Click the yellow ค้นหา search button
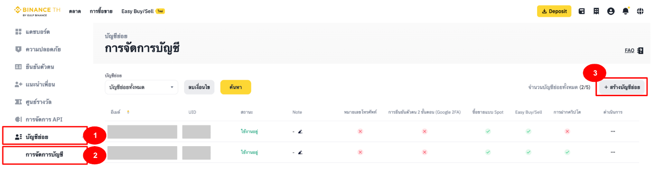This screenshot has height=171, width=654. tap(235, 87)
